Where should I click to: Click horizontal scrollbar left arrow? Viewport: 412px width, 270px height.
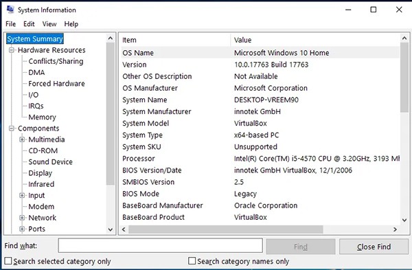[124, 229]
